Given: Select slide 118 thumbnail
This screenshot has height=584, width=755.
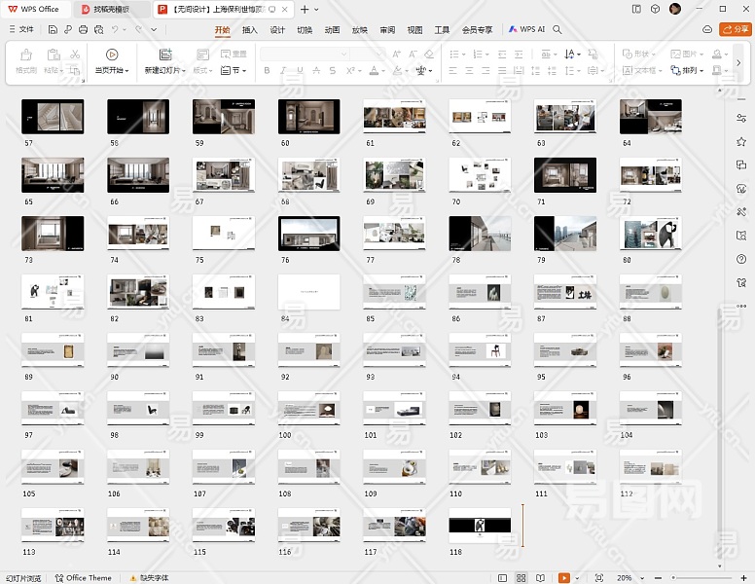Looking at the screenshot, I should (480, 526).
